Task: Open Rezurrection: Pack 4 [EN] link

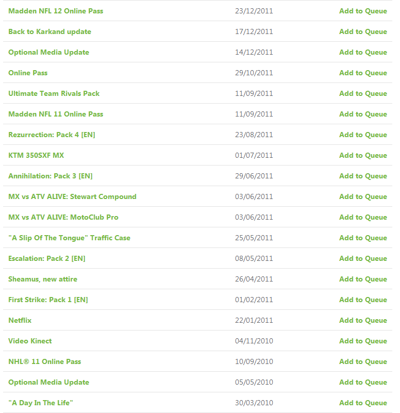Action: point(52,135)
